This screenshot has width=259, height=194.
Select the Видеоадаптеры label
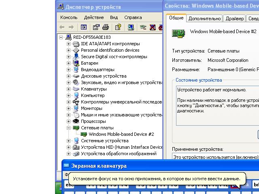click(98, 70)
